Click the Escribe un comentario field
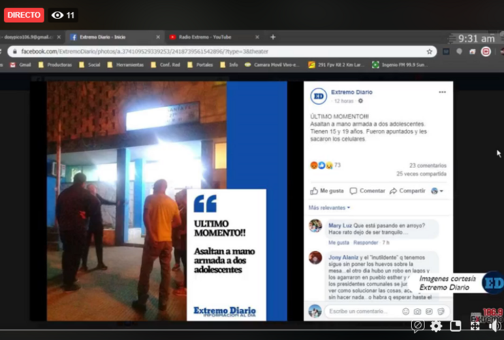The width and height of the screenshot is (504, 340). click(388, 311)
